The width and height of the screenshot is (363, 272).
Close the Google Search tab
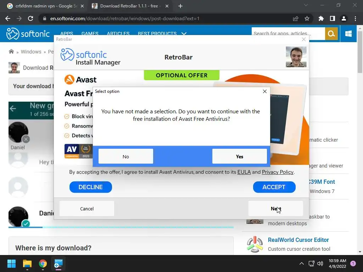point(82,6)
